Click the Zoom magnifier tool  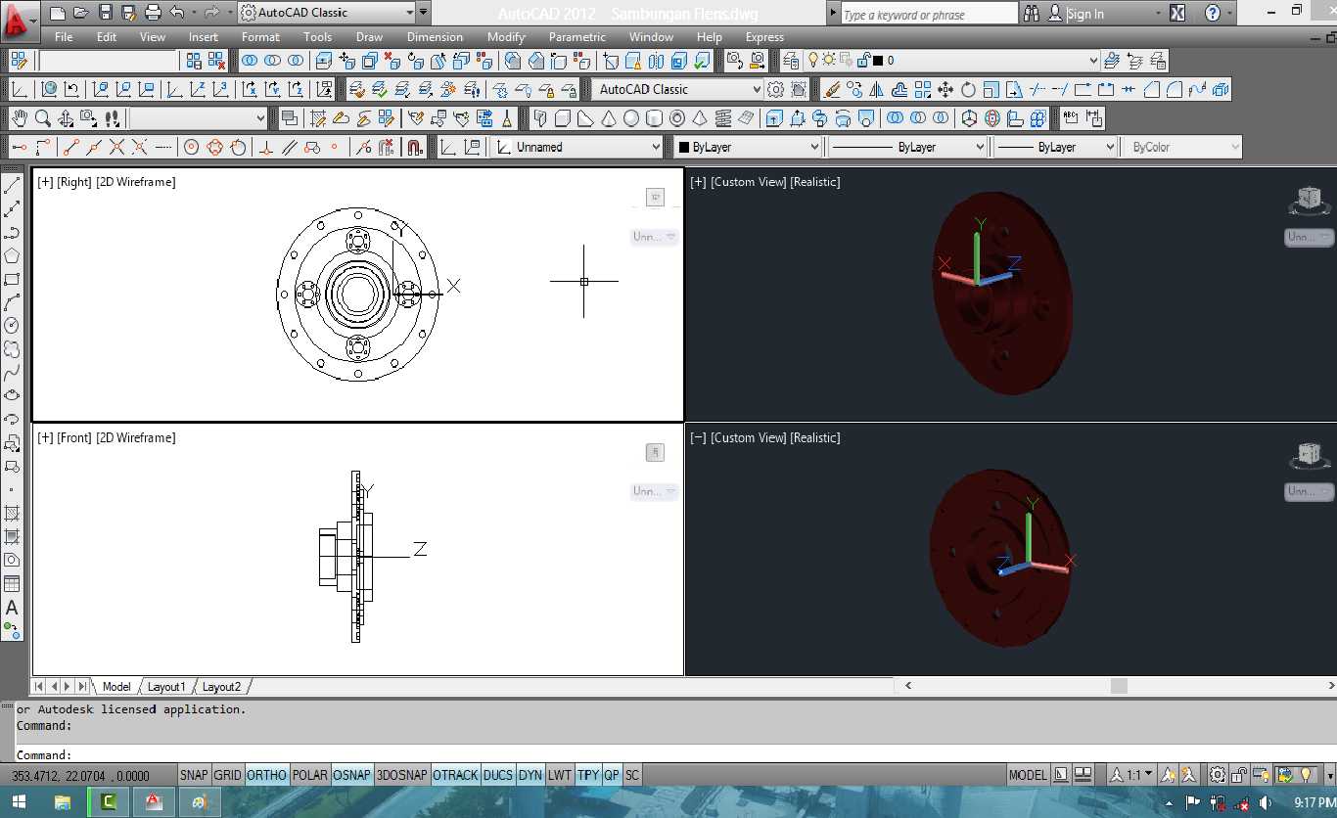42,118
